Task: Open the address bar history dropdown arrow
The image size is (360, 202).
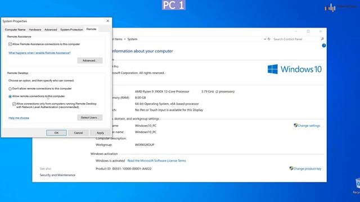Action: 265,39
